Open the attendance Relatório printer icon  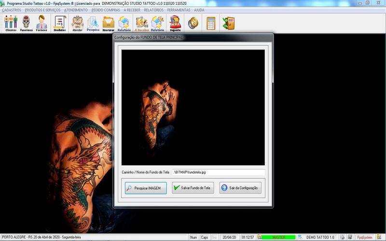(x=124, y=23)
